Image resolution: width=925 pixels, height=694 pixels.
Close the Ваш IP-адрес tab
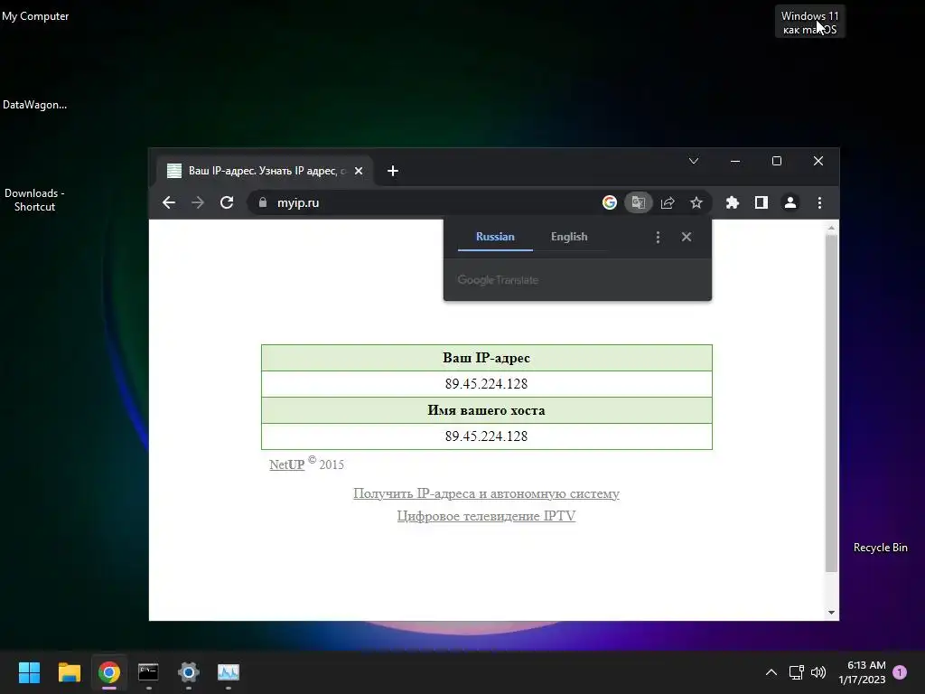point(359,171)
